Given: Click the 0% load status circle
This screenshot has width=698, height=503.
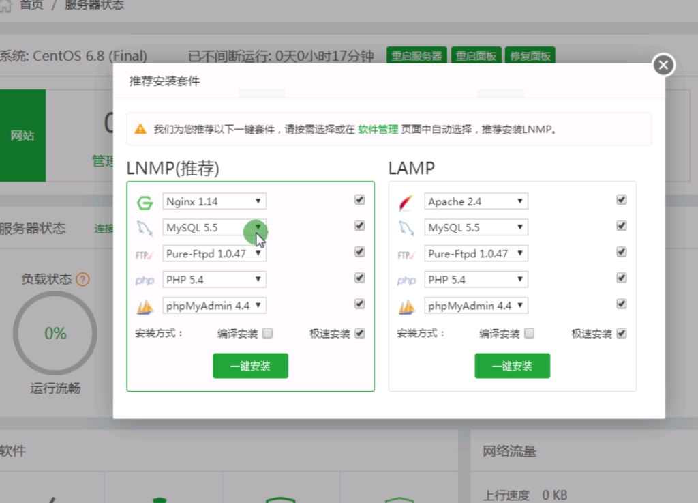Looking at the screenshot, I should coord(55,333).
